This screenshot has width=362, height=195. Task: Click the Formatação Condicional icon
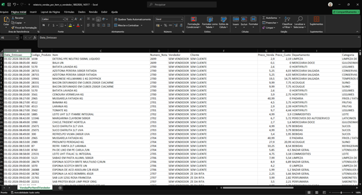193,20
